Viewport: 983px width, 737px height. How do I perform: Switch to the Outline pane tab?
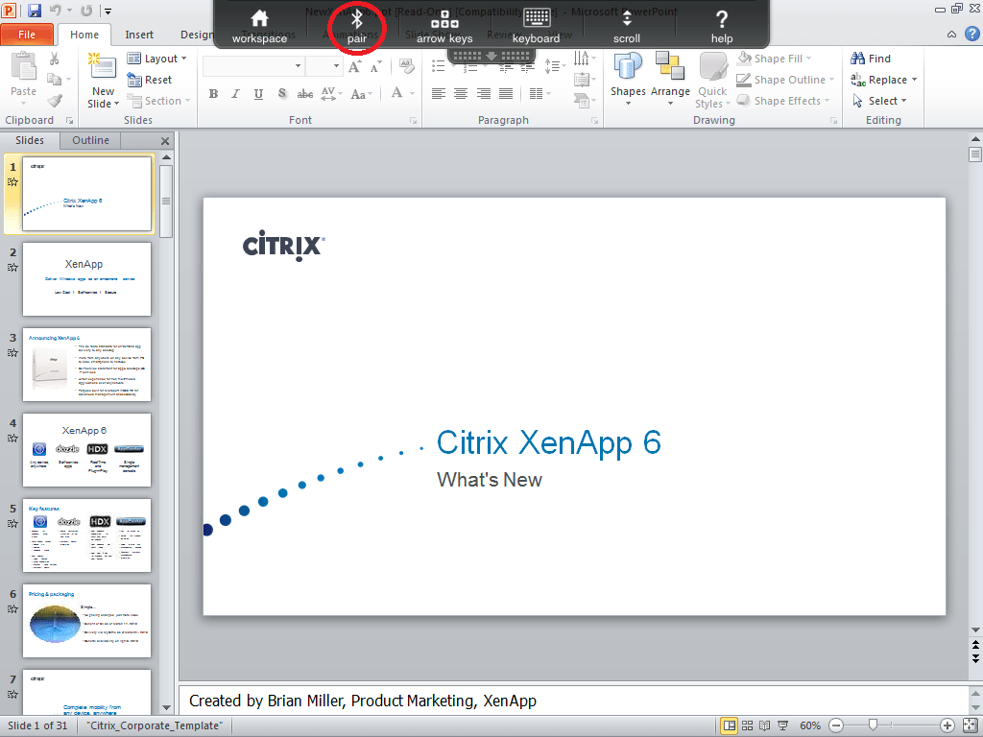90,140
